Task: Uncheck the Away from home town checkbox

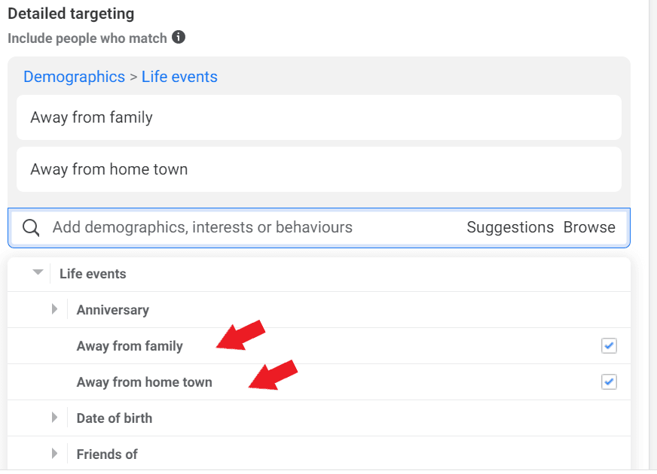Action: point(609,381)
